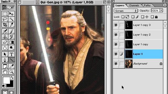Image resolution: width=168 pixels, height=94 pixels.
Task: Click Layer 1 copy 3 thumbnail
Action: (129, 25)
